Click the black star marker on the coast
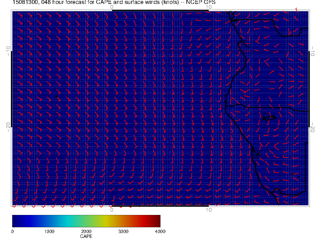318x246 pixels. (257, 154)
